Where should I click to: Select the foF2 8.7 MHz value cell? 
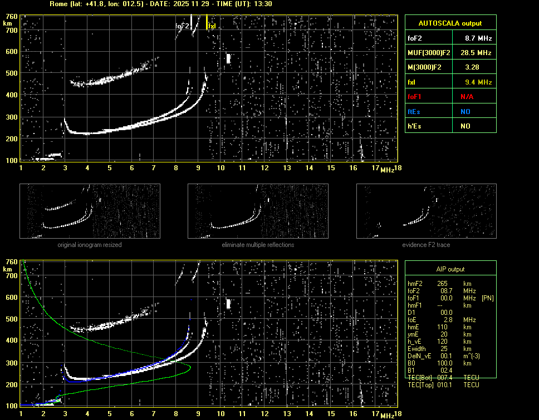(x=478, y=38)
